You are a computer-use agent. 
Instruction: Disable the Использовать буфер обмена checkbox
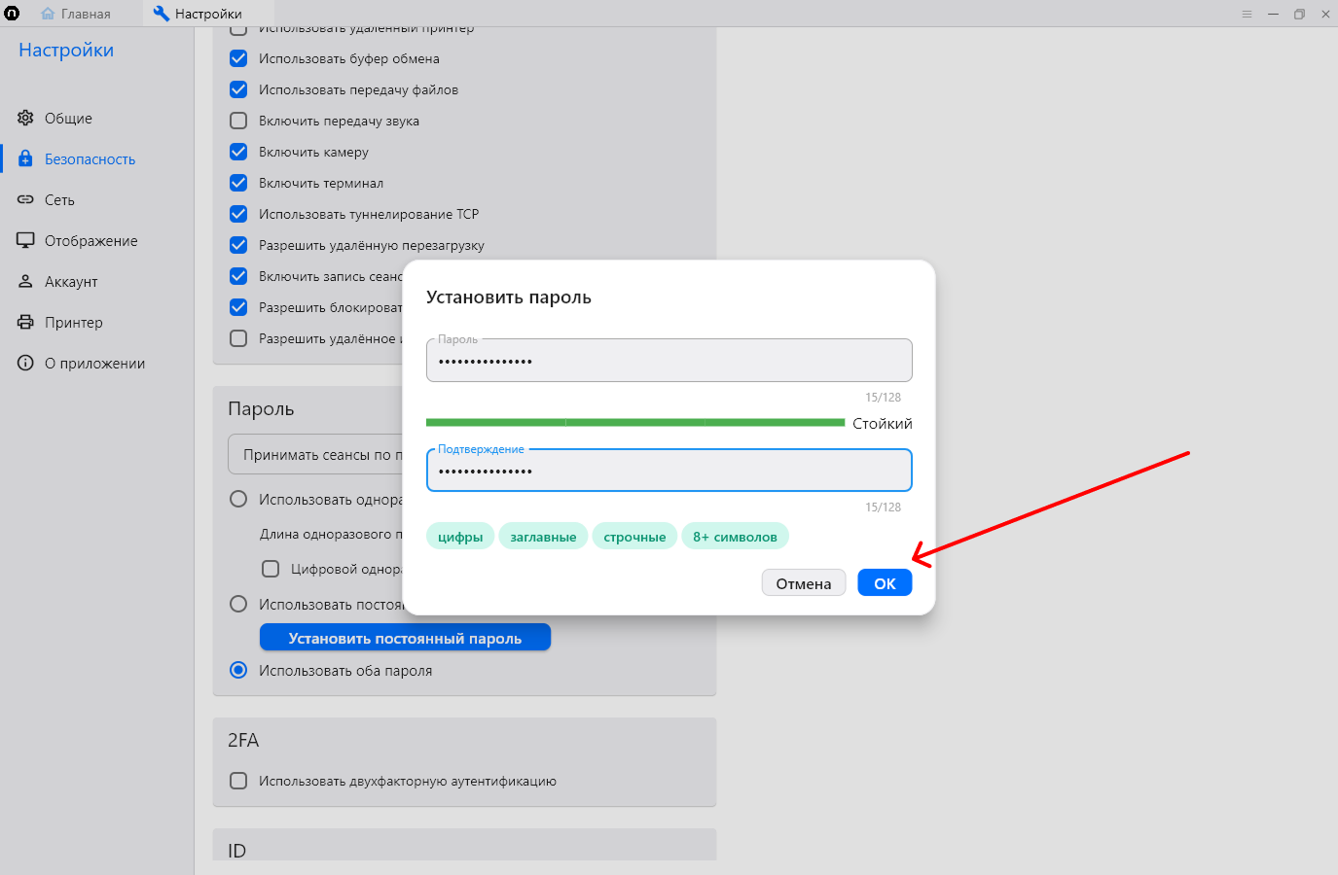(238, 58)
